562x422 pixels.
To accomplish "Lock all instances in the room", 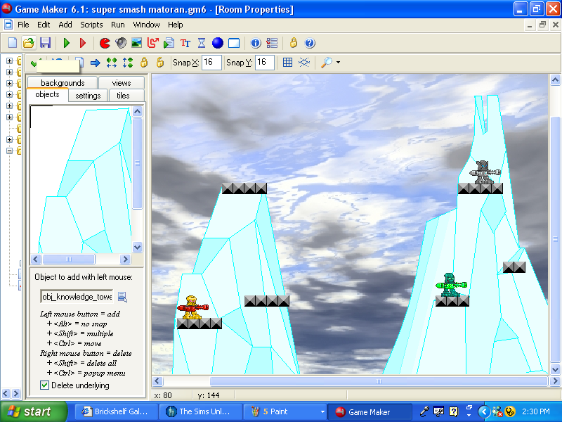I will point(144,62).
